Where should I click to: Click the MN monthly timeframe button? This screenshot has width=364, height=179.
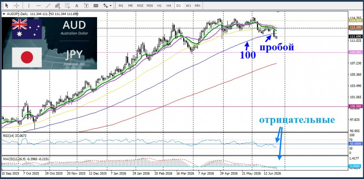(x=197, y=5)
